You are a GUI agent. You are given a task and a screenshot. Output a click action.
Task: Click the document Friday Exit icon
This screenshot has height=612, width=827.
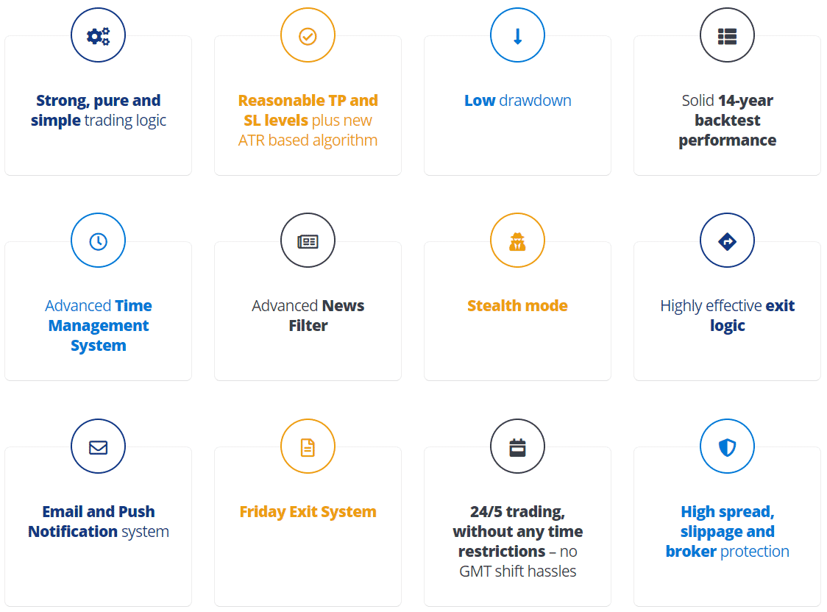coord(308,446)
